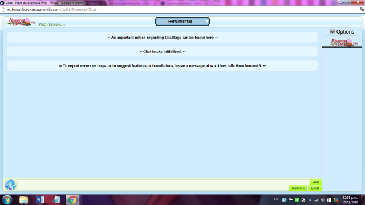The image size is (365, 205).
Task: Click the colorful Microsoft tray icon
Action: click(x=336, y=200)
